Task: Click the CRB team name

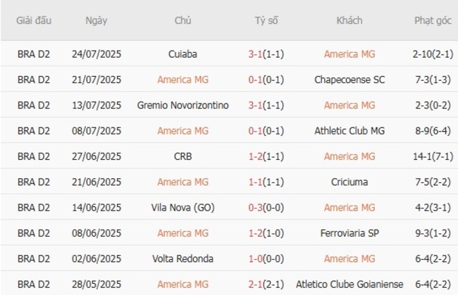Action: [183, 156]
